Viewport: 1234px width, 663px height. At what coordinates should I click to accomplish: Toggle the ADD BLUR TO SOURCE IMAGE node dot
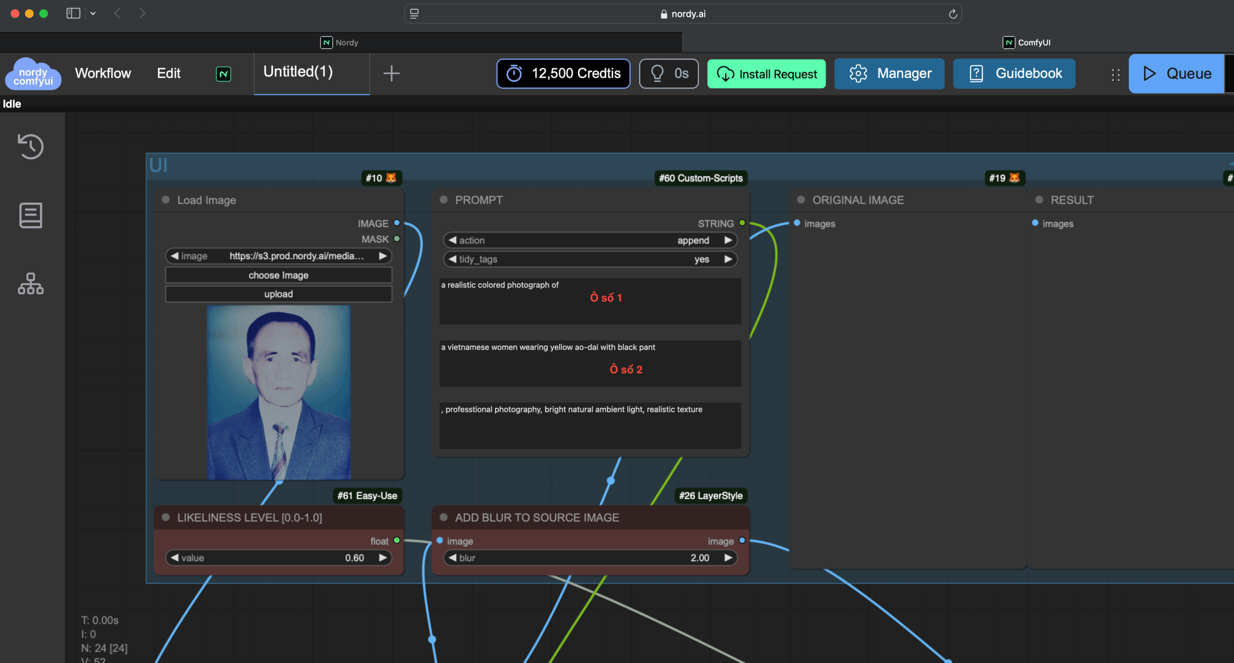pyautogui.click(x=443, y=517)
